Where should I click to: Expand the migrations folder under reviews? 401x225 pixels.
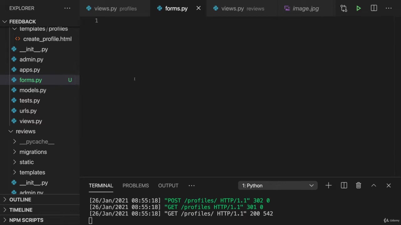coord(33,152)
